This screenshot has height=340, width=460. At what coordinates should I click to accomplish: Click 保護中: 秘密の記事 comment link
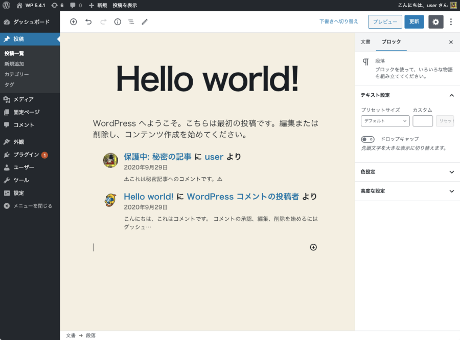(157, 157)
